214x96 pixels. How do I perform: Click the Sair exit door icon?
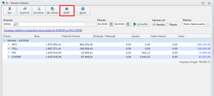(10, 9)
